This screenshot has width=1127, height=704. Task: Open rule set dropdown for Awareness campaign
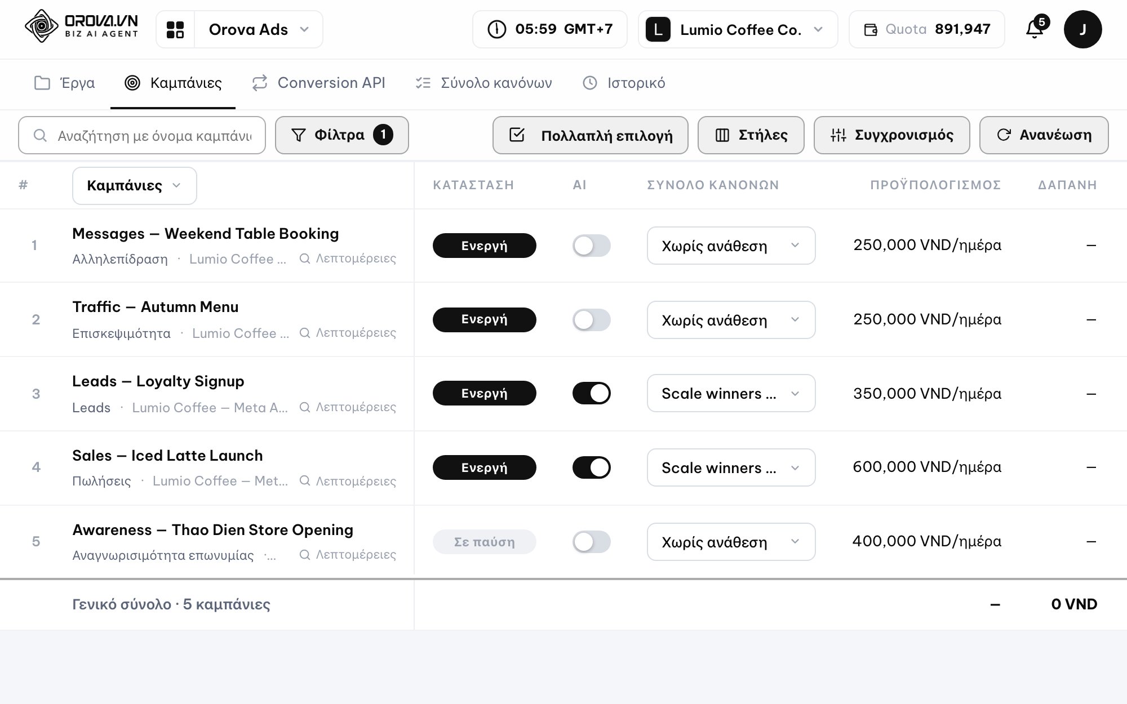[731, 542]
